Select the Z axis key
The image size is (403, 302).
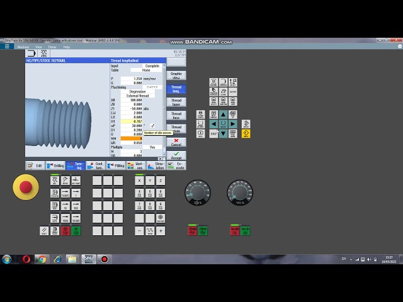[161, 181]
